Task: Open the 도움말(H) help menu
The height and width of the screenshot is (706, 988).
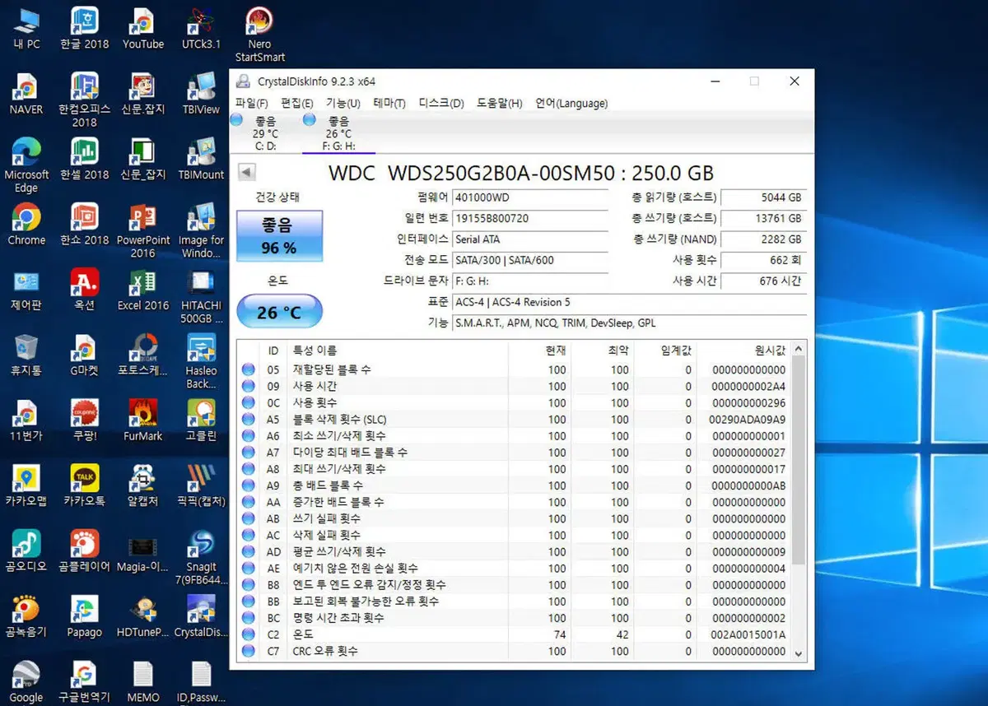Action: (500, 103)
